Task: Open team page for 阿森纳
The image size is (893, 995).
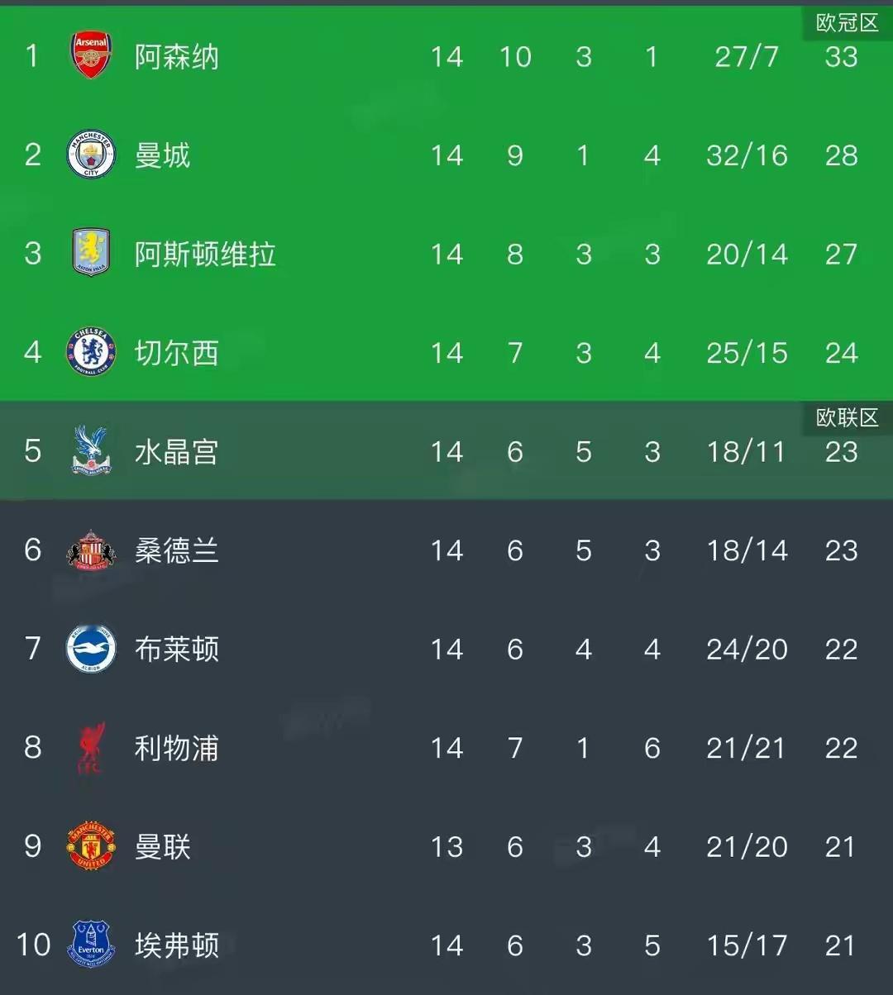Action: tap(174, 57)
